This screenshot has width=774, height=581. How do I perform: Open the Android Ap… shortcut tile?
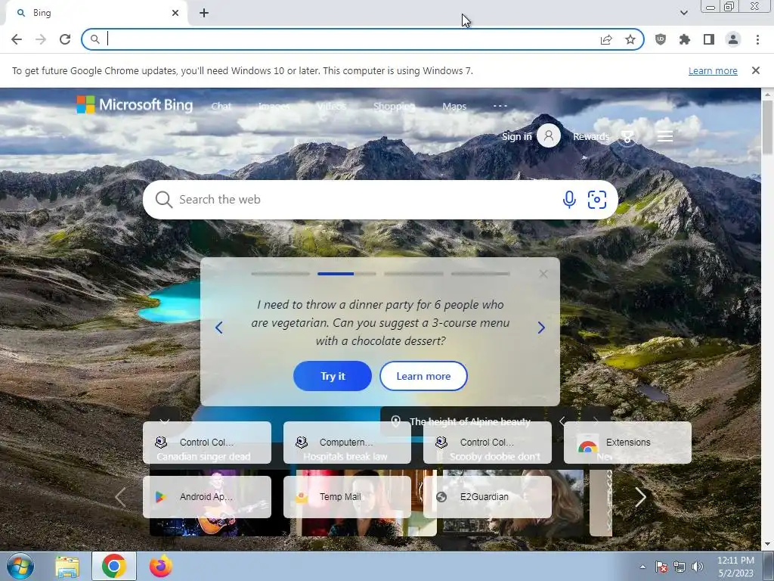coord(207,497)
